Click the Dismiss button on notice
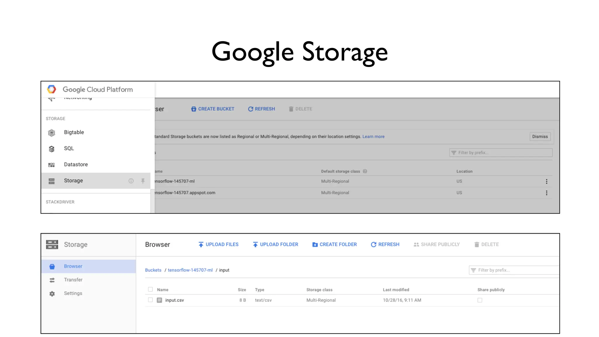This screenshot has width=599, height=337. click(x=540, y=137)
